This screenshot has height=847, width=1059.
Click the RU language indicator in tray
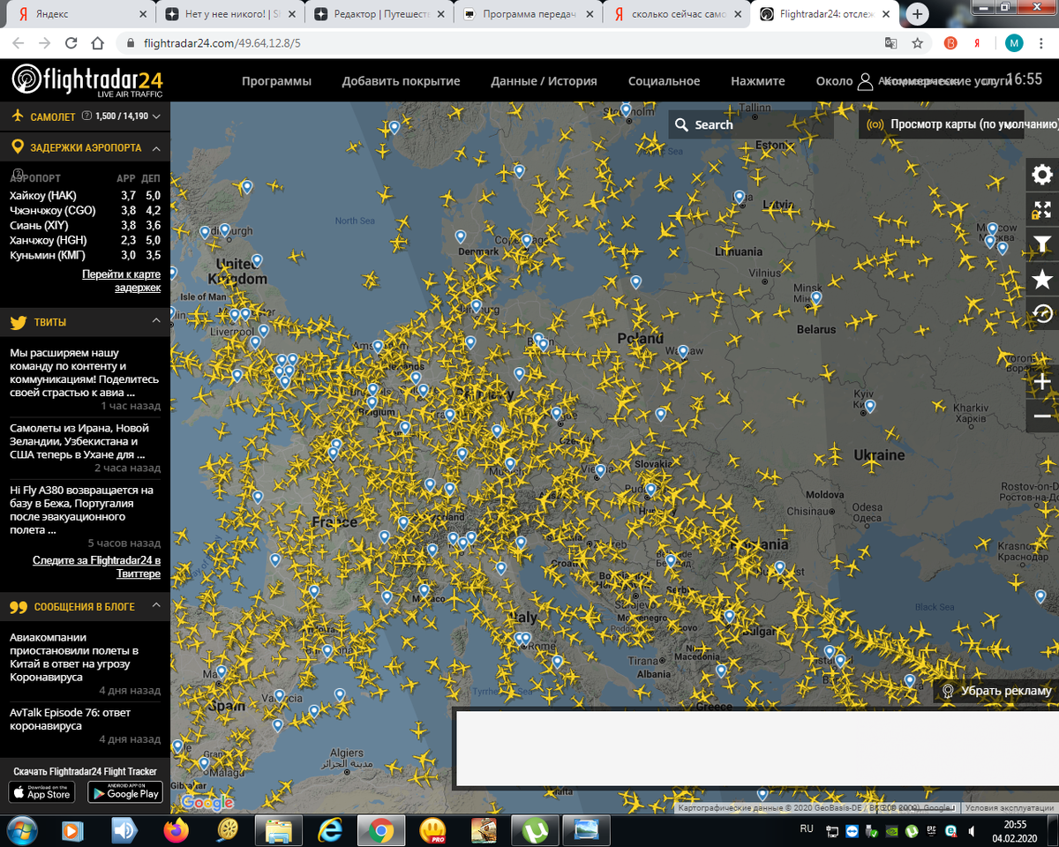tap(807, 829)
